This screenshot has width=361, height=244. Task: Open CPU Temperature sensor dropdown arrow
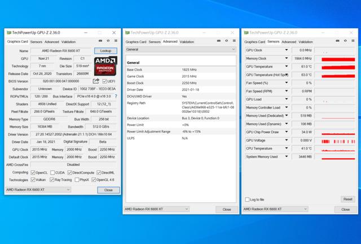coord(287,149)
